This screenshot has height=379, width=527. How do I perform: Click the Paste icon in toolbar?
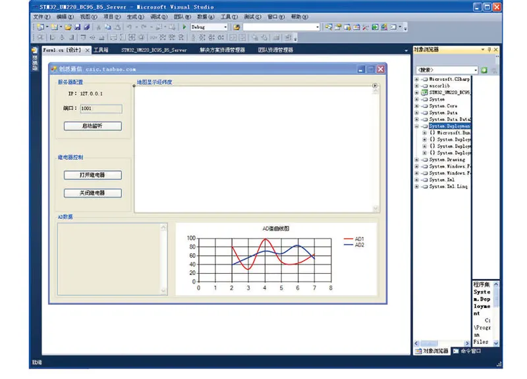[x=117, y=27]
